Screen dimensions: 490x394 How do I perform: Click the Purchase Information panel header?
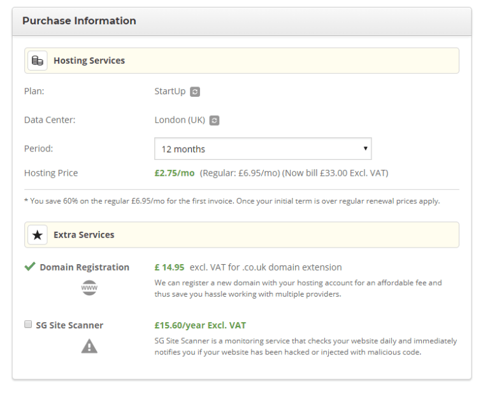click(x=241, y=21)
